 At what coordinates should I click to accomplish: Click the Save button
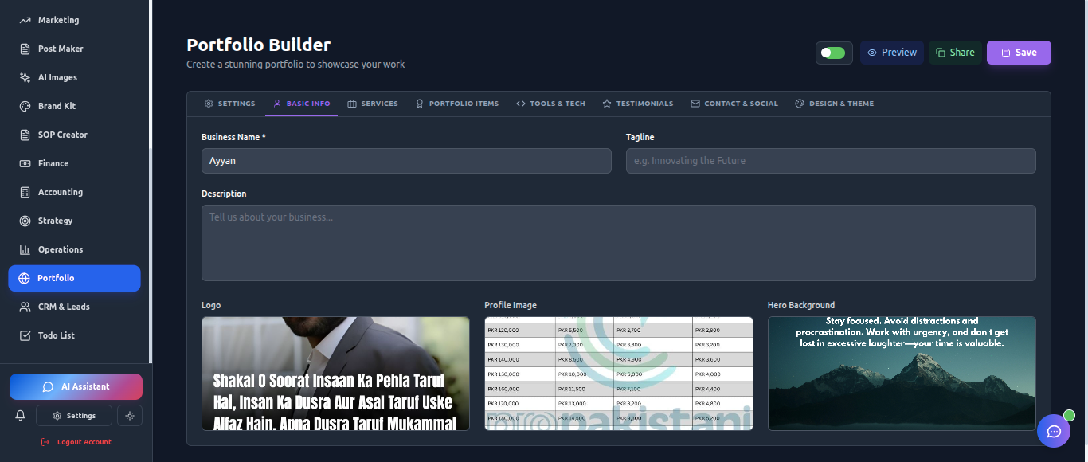coord(1019,52)
